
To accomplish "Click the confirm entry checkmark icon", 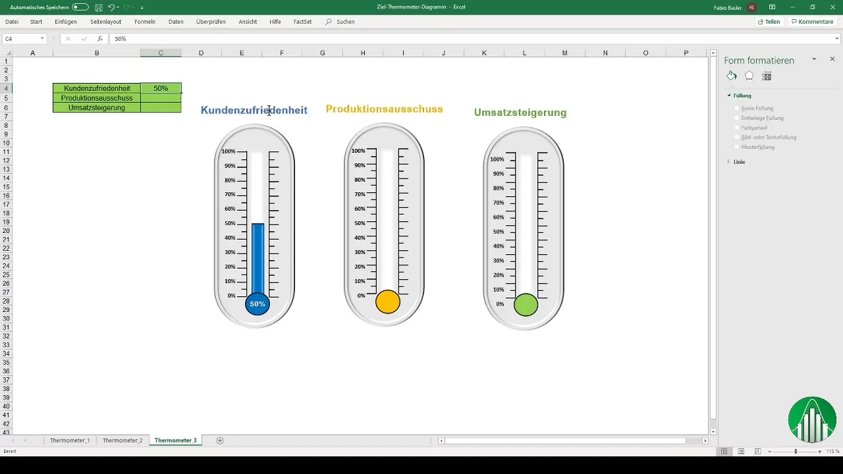I will (84, 39).
